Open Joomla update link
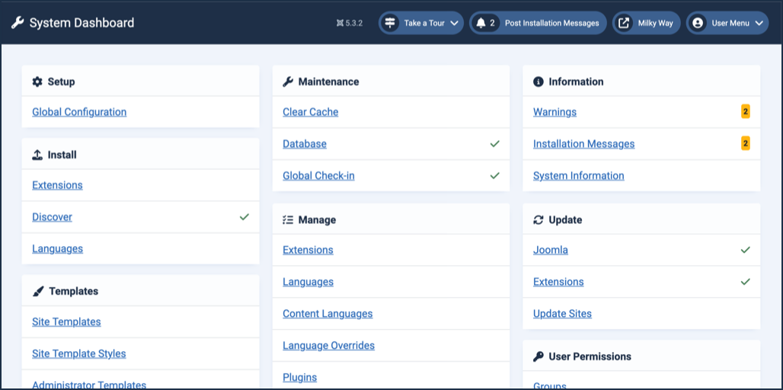The image size is (783, 390). click(x=551, y=250)
